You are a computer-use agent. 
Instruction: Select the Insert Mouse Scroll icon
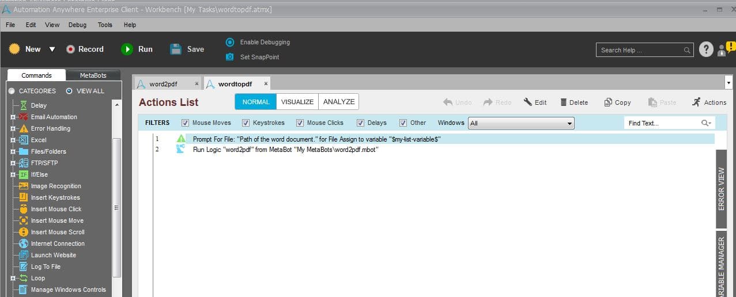[x=24, y=232]
